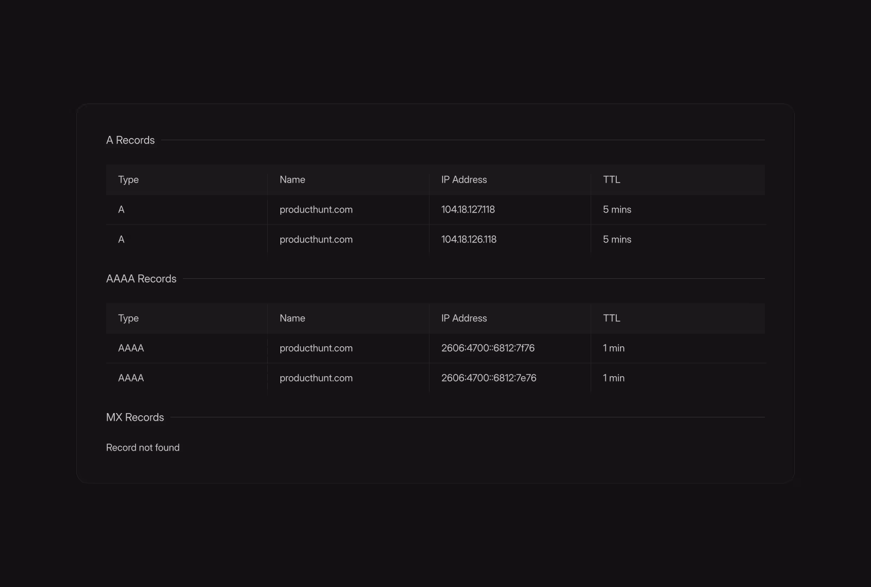Click the AAAA Records section header
871x587 pixels.
pyautogui.click(x=141, y=278)
